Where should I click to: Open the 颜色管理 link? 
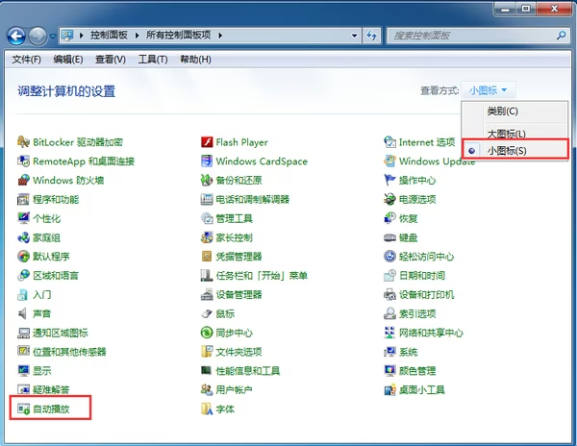point(417,371)
